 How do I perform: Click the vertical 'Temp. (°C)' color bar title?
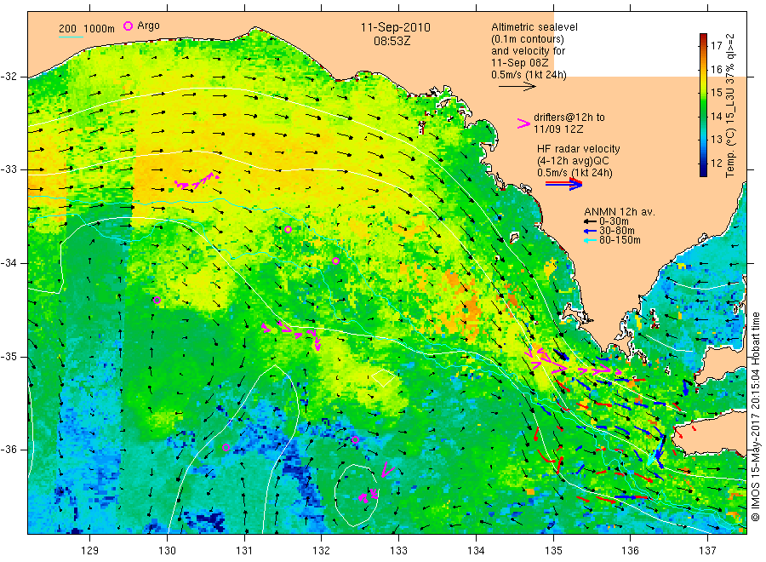(730, 152)
